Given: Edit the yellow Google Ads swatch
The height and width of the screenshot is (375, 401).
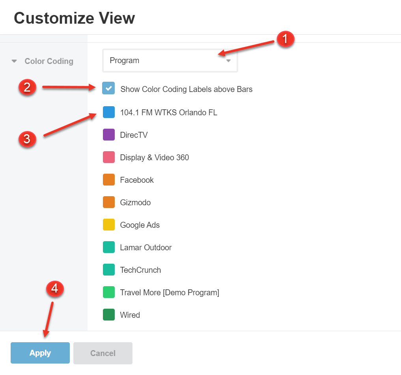Looking at the screenshot, I should click(x=108, y=225).
